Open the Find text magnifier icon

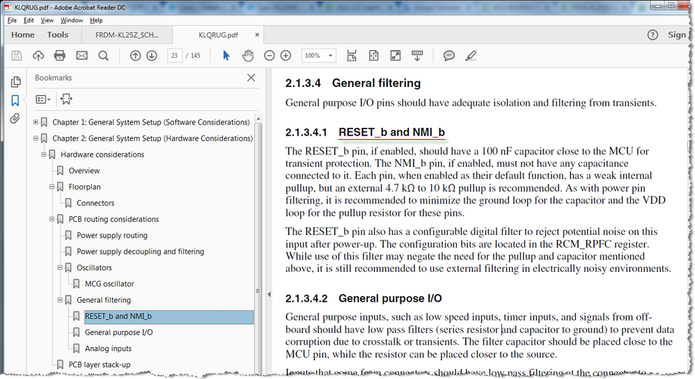click(x=103, y=56)
